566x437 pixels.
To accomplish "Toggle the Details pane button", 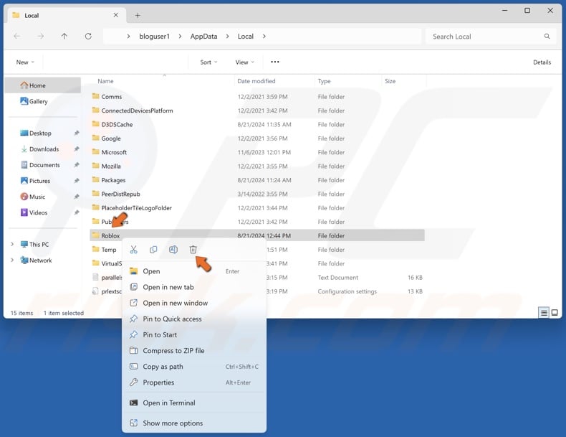I will [x=542, y=62].
